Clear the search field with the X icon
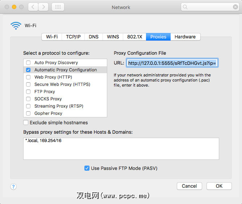 [x=236, y=7]
